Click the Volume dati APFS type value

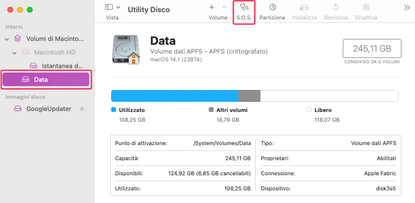[x=374, y=143]
